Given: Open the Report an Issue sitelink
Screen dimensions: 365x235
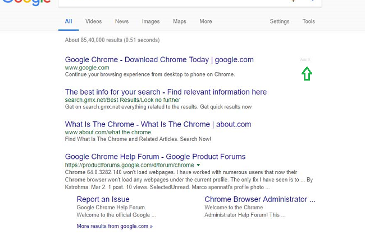Looking at the screenshot, I should pos(104,199).
